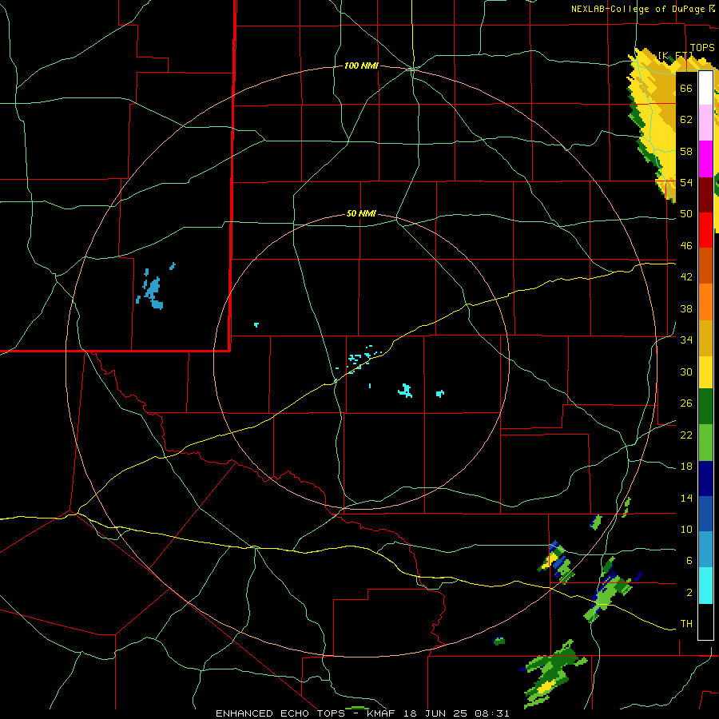The image size is (719, 719).
Task: Click the "18 JUN 25" date text
Action: tap(435, 713)
